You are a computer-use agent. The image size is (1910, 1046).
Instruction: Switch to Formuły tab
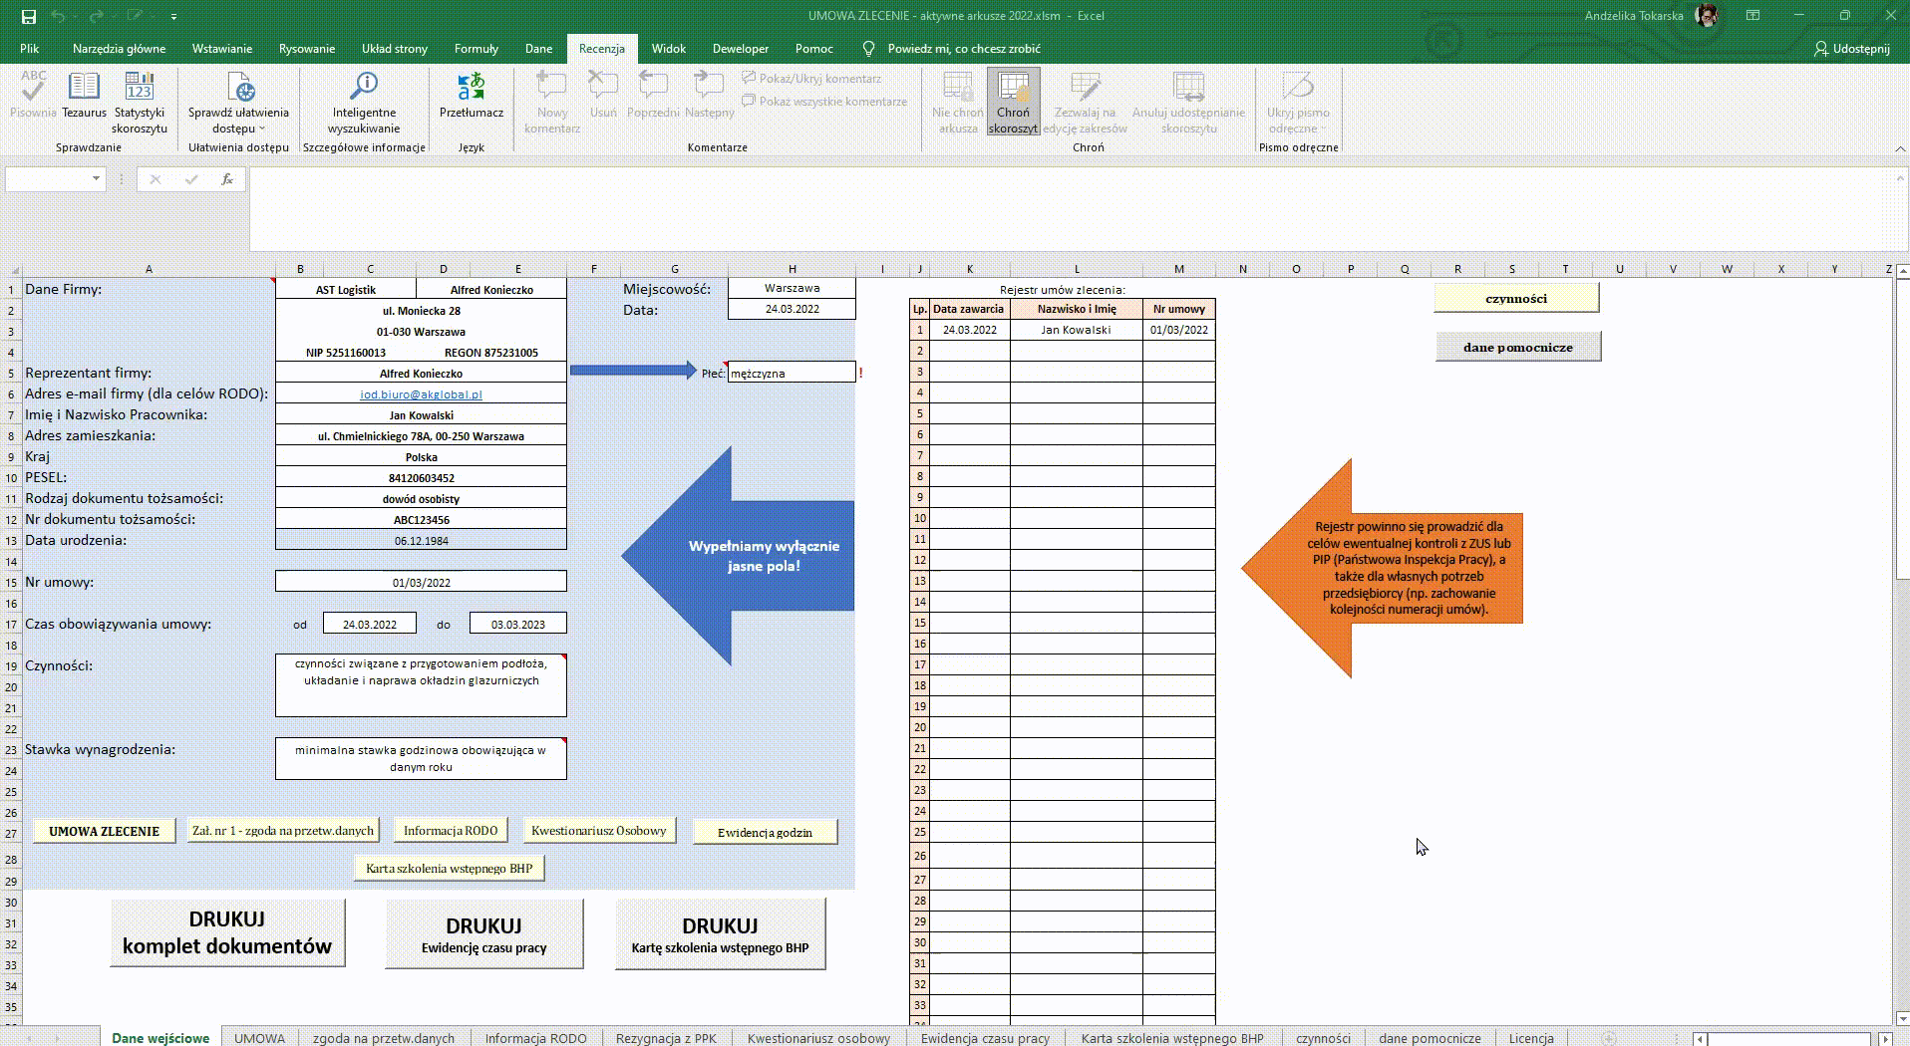tap(477, 48)
